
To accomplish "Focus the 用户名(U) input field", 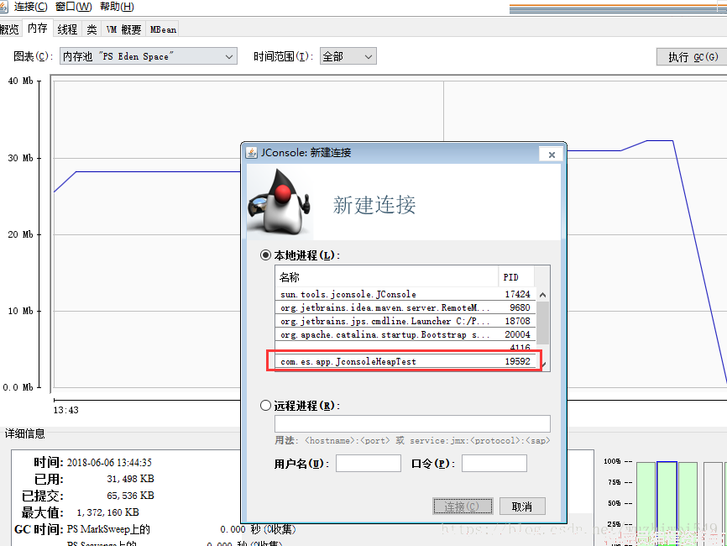I will (x=369, y=463).
